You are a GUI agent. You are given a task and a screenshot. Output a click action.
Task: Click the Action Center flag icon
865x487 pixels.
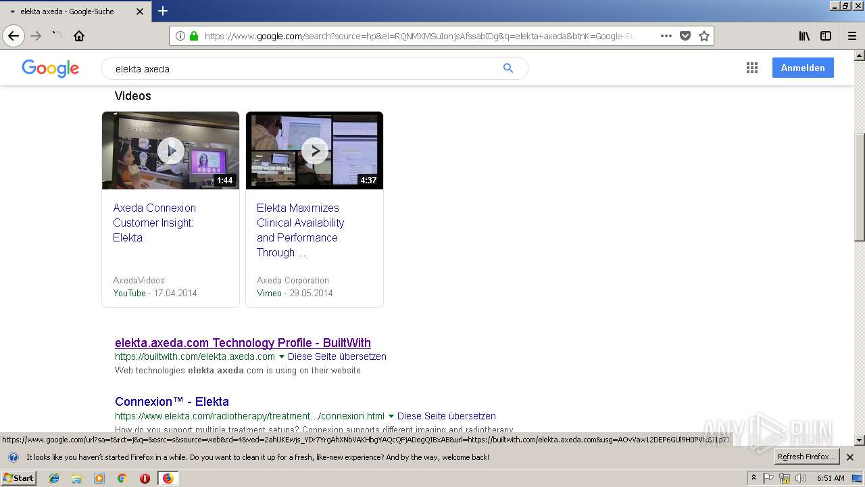[x=769, y=478]
